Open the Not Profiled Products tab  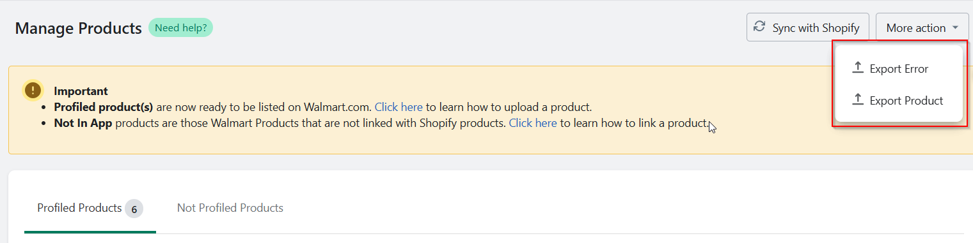coord(230,208)
